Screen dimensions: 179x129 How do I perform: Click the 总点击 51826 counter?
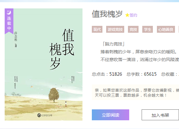[x=107, y=74]
